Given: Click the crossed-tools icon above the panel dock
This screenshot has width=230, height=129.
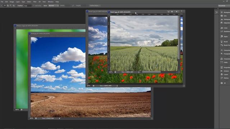Looking at the screenshot, I should (217, 13).
